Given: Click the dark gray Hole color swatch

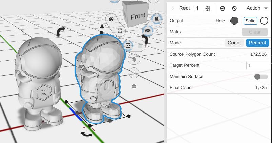Looking at the screenshot, I should coord(234,21).
